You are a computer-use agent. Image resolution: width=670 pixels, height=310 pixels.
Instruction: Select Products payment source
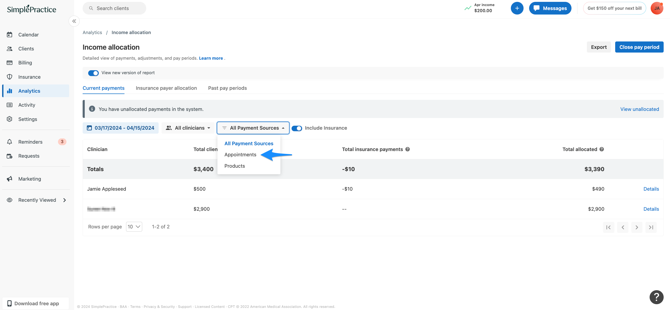(235, 166)
